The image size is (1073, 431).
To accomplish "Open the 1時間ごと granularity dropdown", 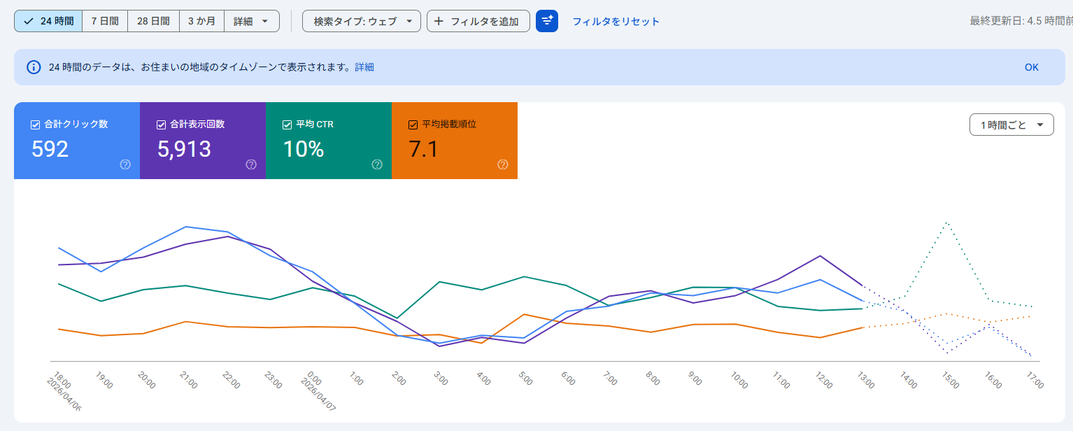I will (1011, 124).
